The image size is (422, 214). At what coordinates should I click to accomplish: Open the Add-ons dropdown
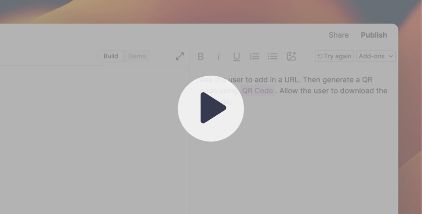pos(376,56)
